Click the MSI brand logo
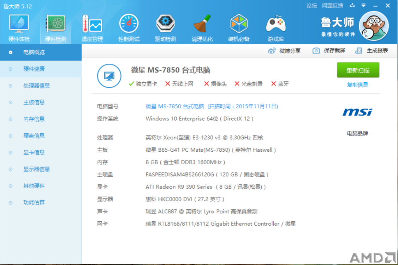Viewport: 398px width, 265px height. [x=357, y=112]
